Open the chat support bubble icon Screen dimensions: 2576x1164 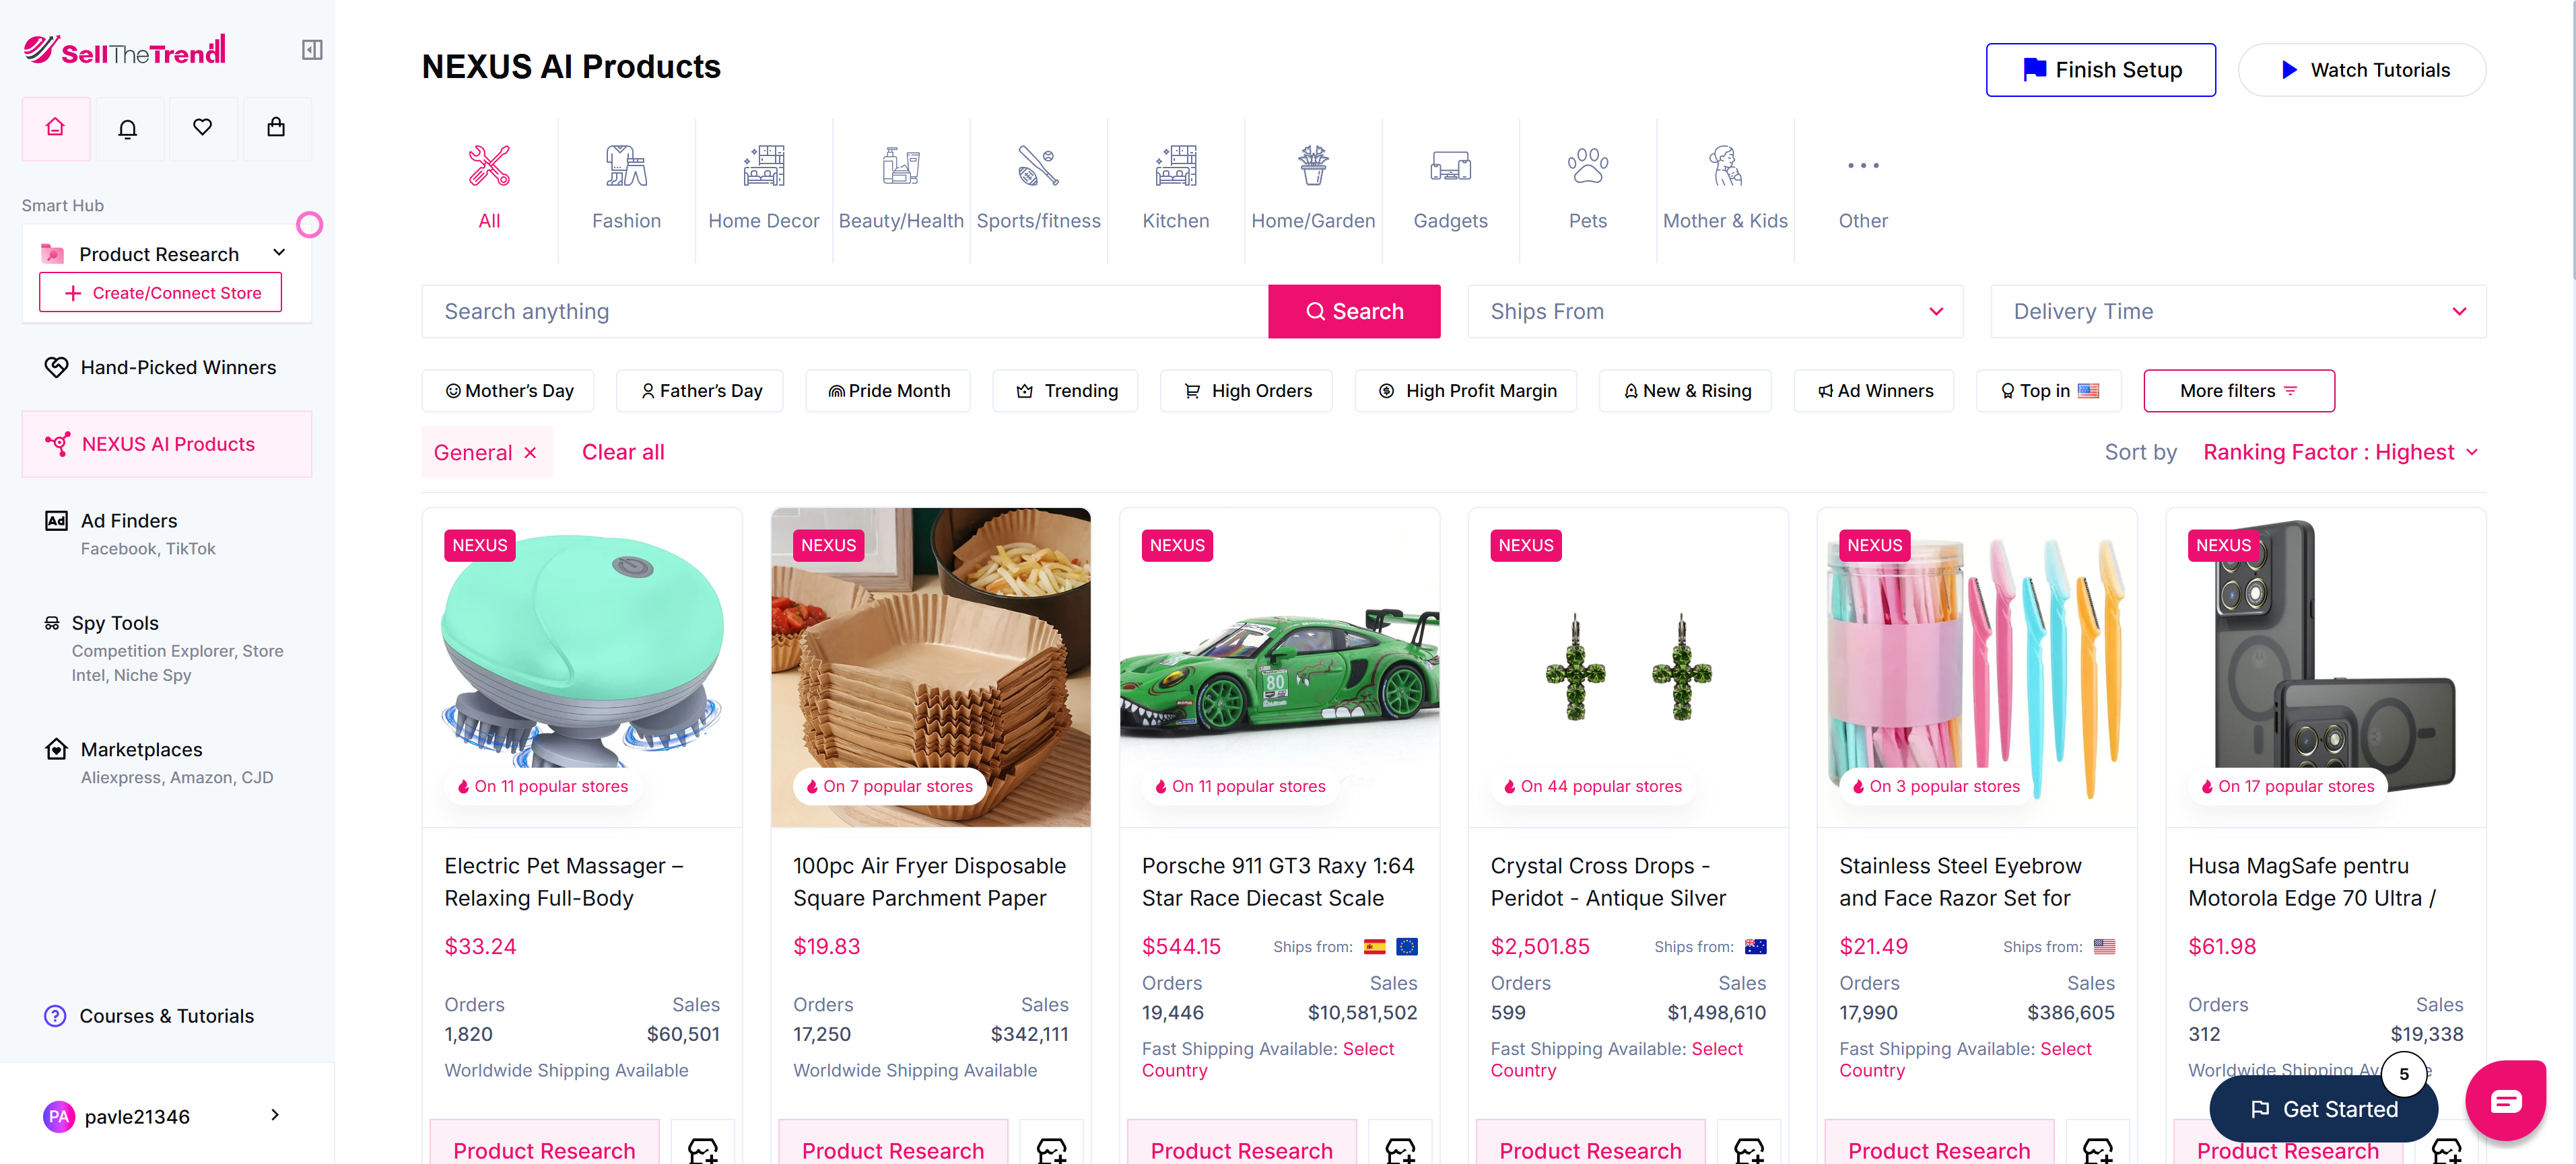[2505, 1100]
